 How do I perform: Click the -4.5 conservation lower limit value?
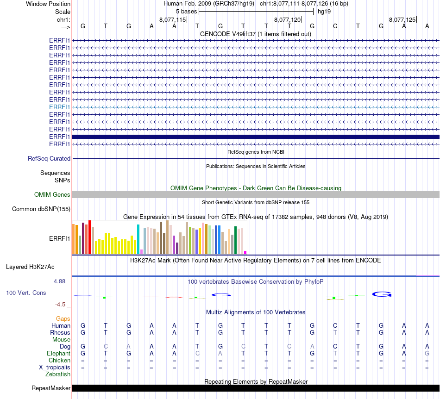60,305
